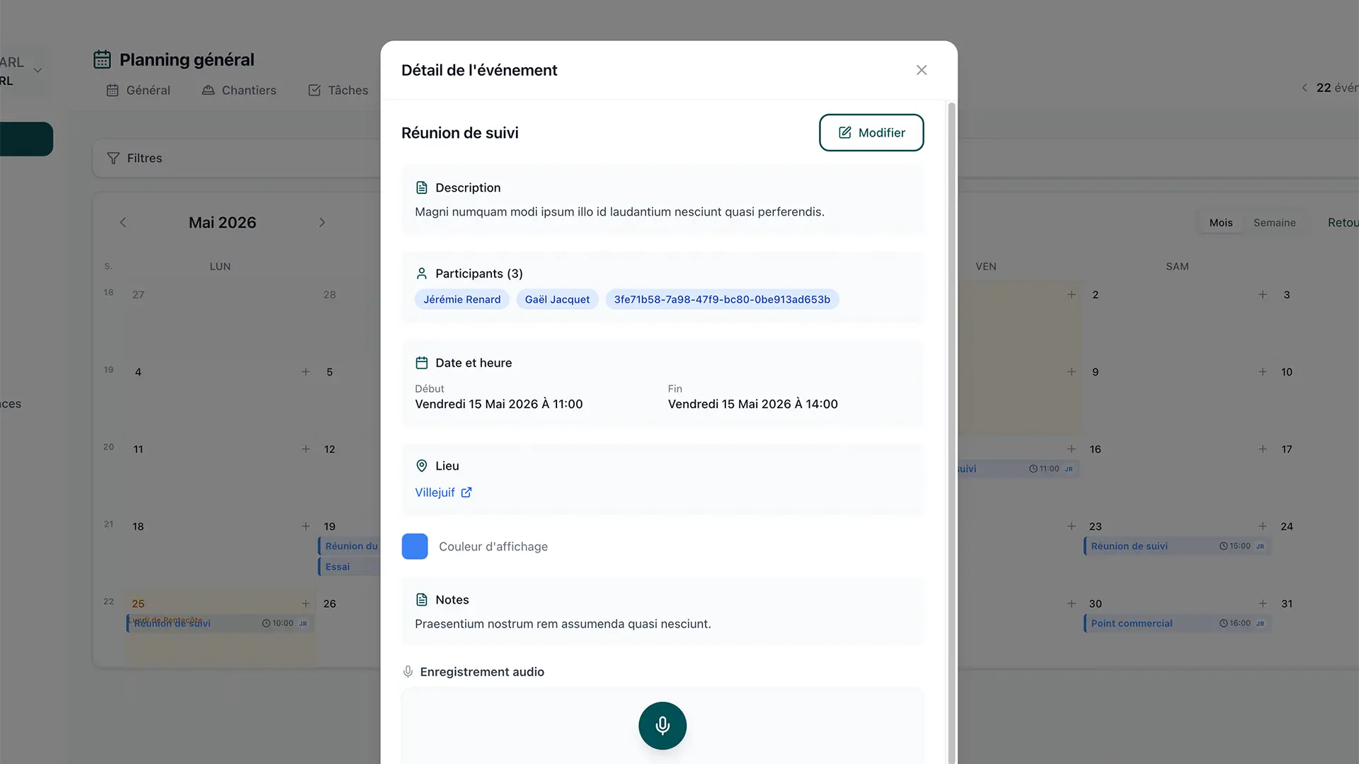Switch to Mois view

[1221, 222]
